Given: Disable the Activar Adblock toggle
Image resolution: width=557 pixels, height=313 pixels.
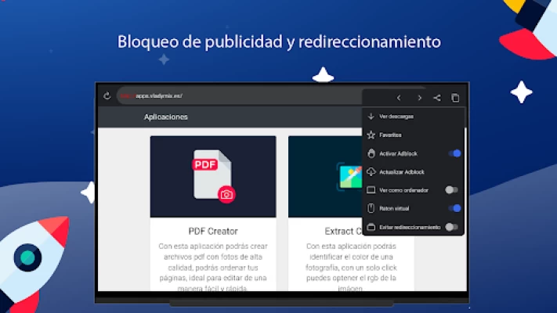Looking at the screenshot, I should 453,153.
